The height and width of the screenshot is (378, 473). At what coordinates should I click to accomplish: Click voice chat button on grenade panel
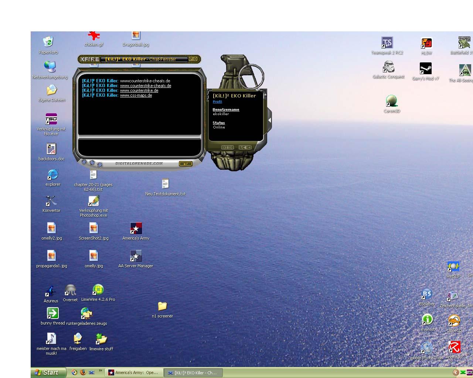pos(227,147)
